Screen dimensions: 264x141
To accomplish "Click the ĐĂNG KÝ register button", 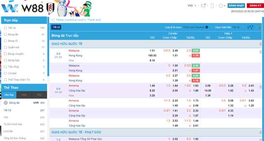I will (x=255, y=6).
